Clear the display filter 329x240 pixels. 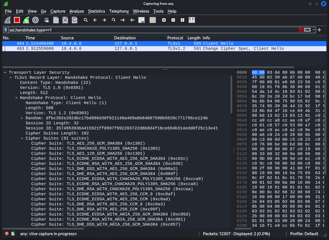coord(301,30)
